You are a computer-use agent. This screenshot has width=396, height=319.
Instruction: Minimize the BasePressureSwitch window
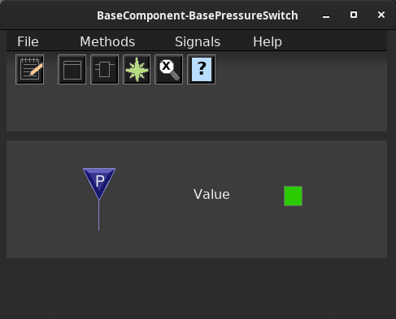326,15
